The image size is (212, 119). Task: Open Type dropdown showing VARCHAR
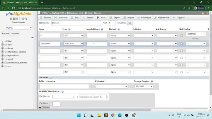pyautogui.click(x=74, y=44)
